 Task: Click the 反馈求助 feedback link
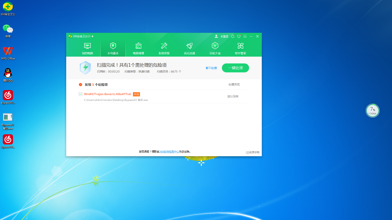pos(253,153)
